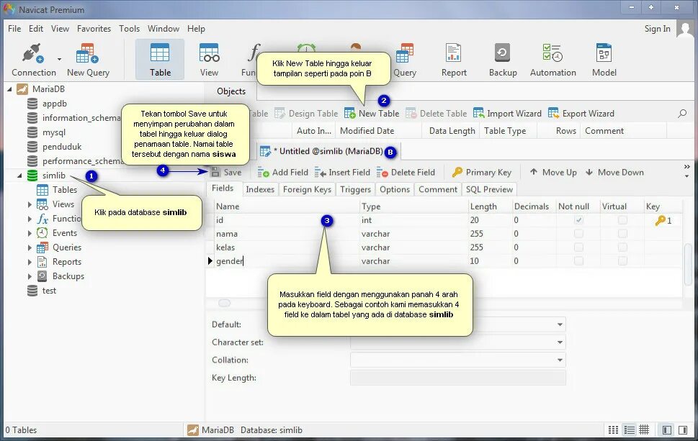Toggle Not null checkbox for the gender field
Image resolution: width=698 pixels, height=441 pixels.
click(578, 261)
